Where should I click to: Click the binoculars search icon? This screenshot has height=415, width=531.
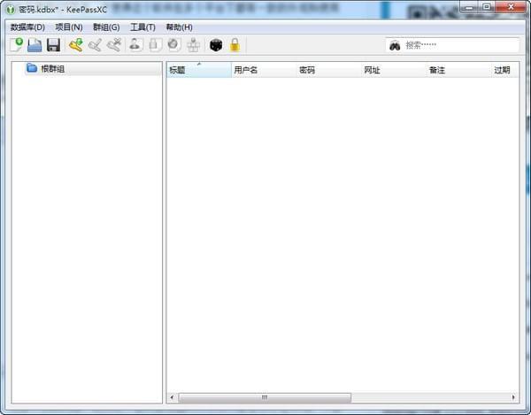395,45
